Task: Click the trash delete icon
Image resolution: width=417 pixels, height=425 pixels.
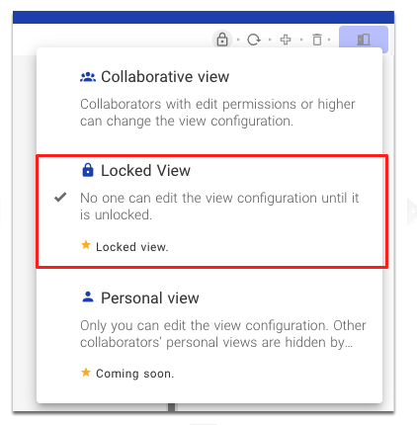Action: 317,40
